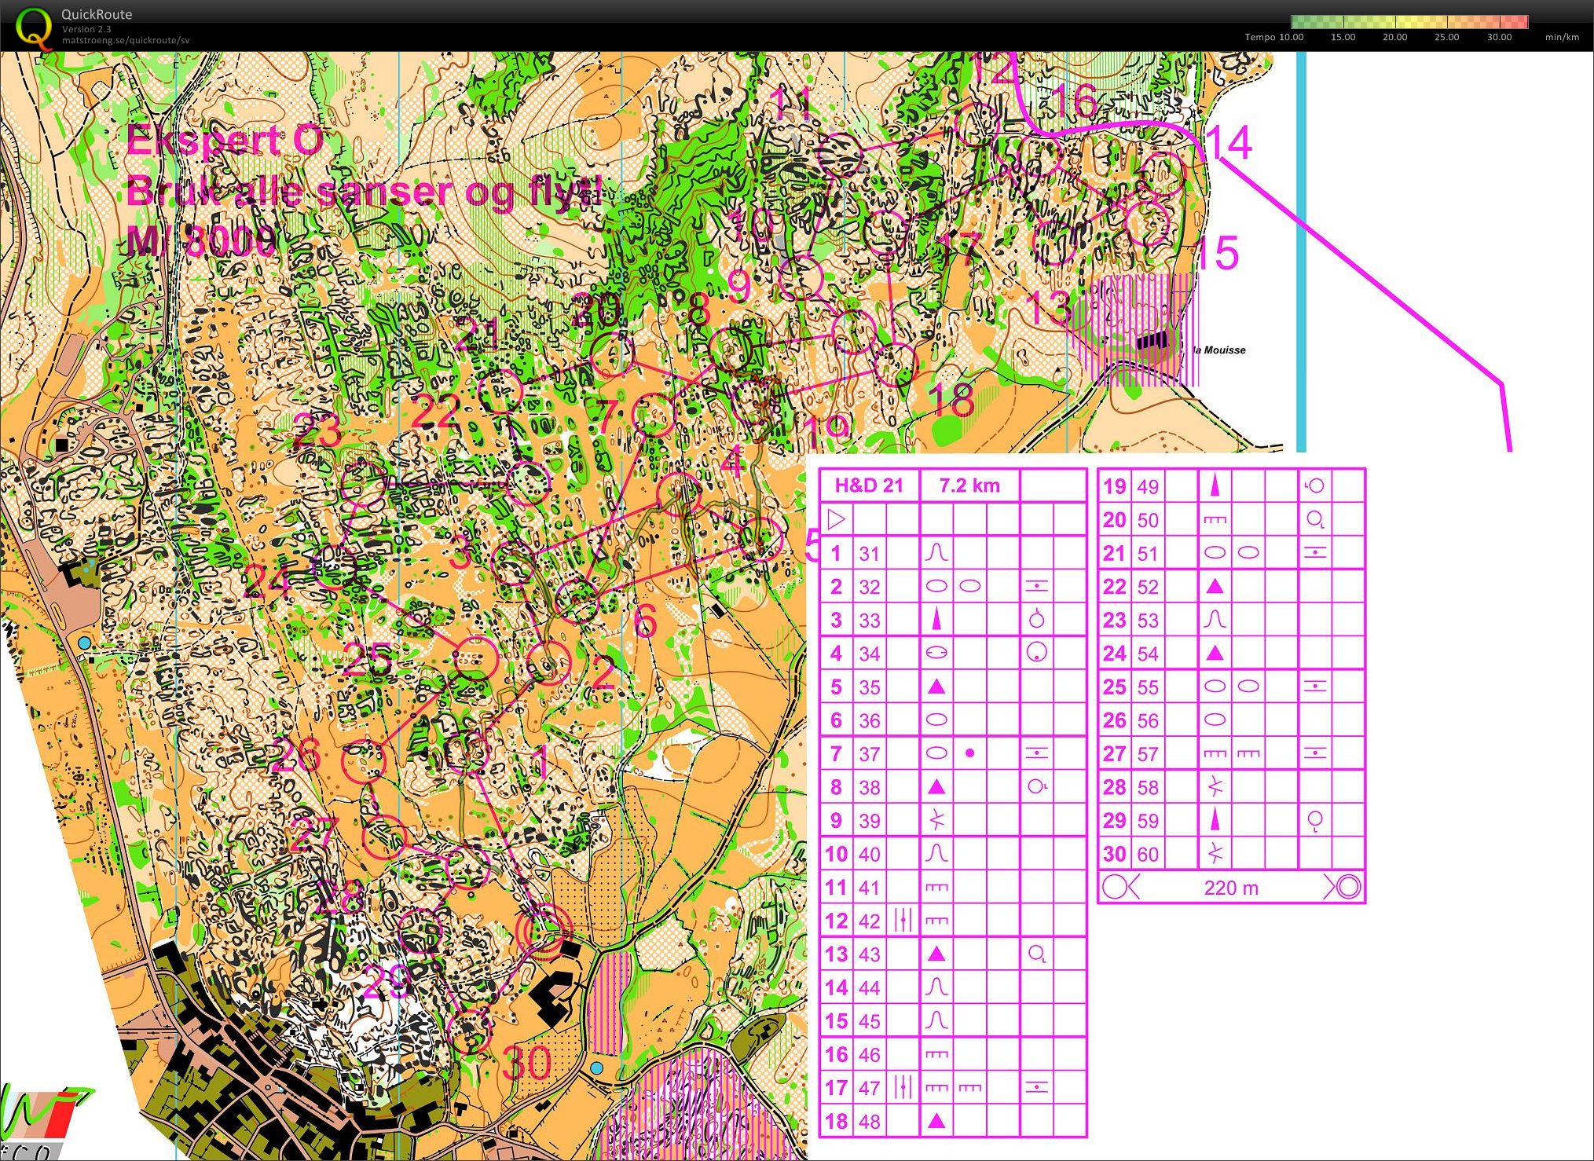The height and width of the screenshot is (1161, 1594).
Task: Select the knoll symbol in row code 44
Action: click(936, 987)
